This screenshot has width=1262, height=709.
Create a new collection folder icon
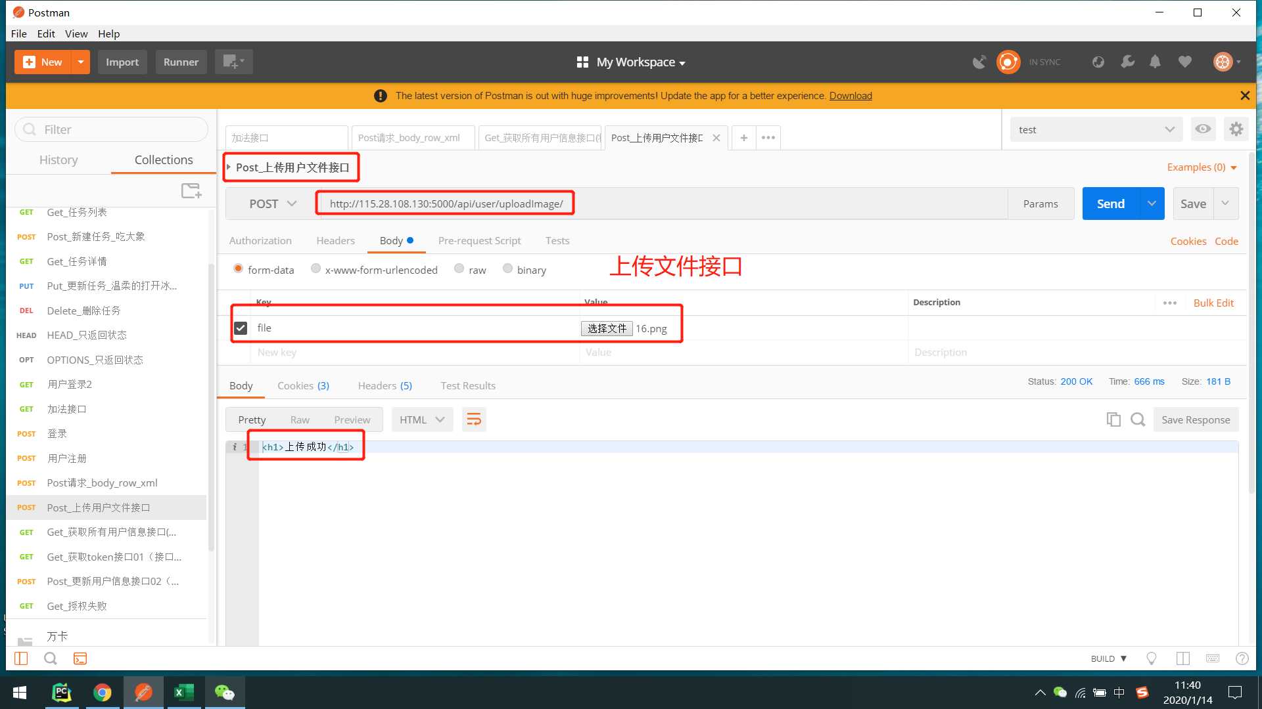click(191, 190)
